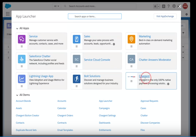Open the Salesforce Chatter pulse icon
This screenshot has width=196, height=137.
point(22,59)
